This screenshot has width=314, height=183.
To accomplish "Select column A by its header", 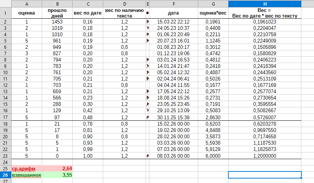I will click(26, 4).
